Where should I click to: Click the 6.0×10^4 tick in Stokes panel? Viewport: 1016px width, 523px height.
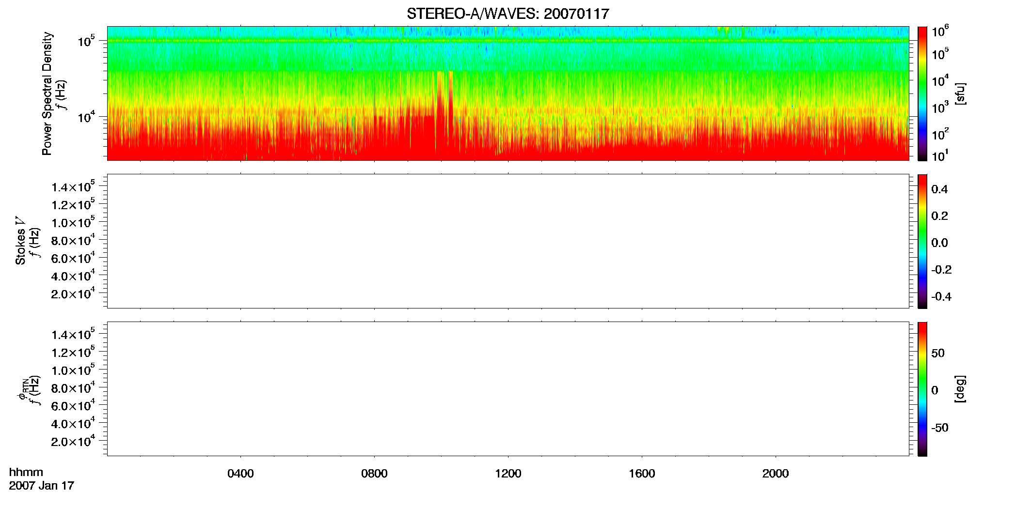point(73,258)
